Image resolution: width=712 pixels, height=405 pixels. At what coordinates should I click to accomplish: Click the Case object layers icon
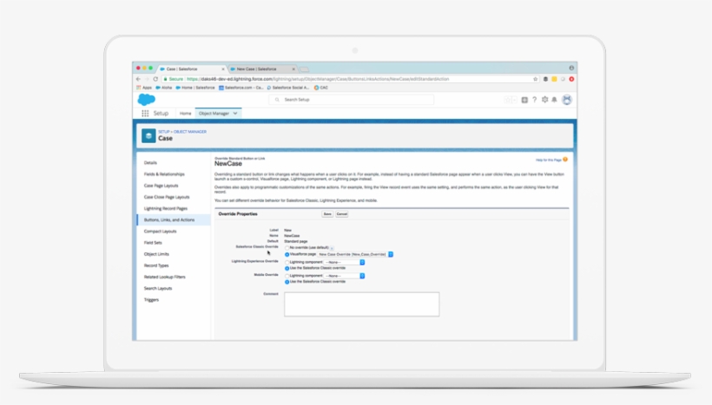[148, 136]
